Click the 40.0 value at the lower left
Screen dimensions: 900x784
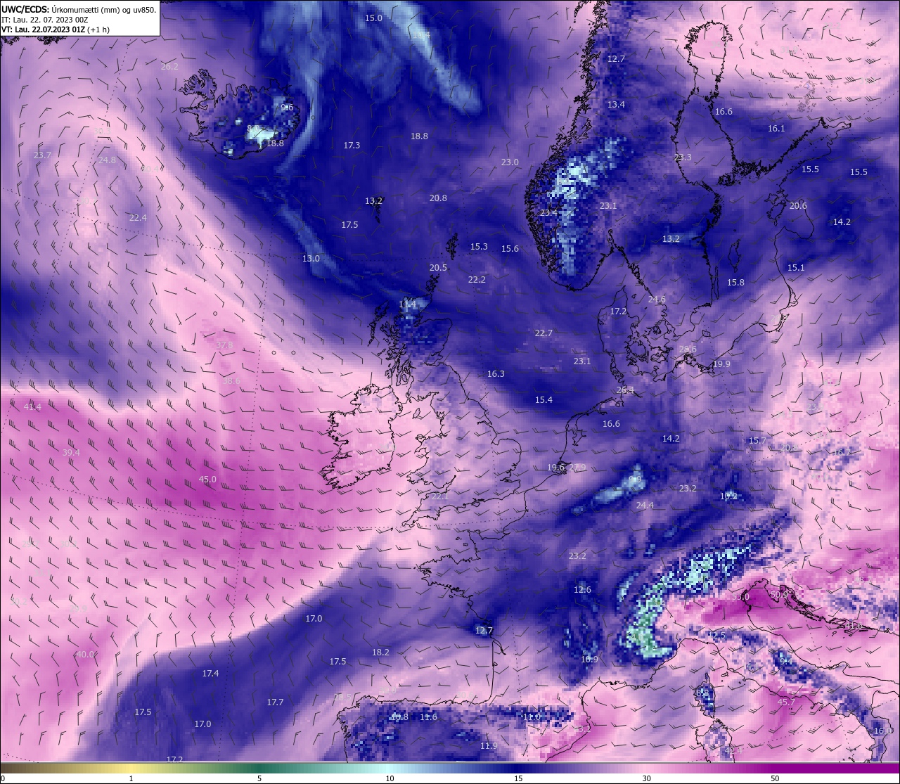click(x=85, y=655)
